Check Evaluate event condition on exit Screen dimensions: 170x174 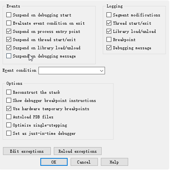tap(9, 23)
